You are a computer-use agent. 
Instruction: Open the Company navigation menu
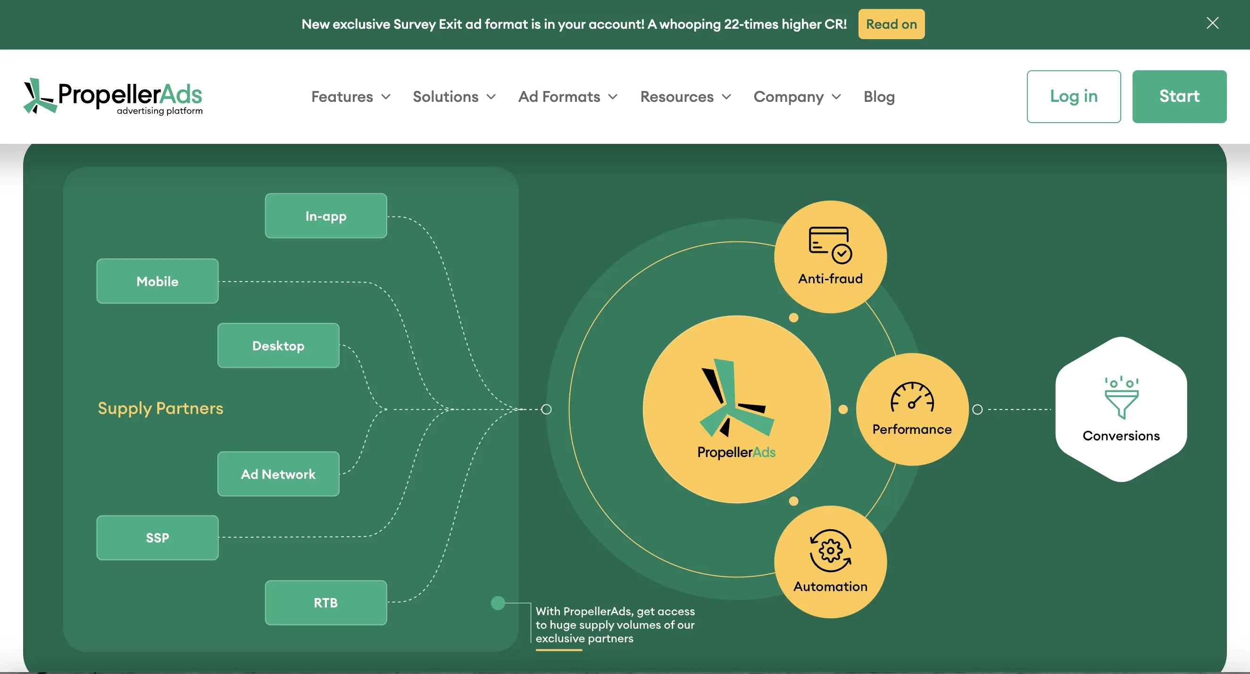[x=796, y=97]
